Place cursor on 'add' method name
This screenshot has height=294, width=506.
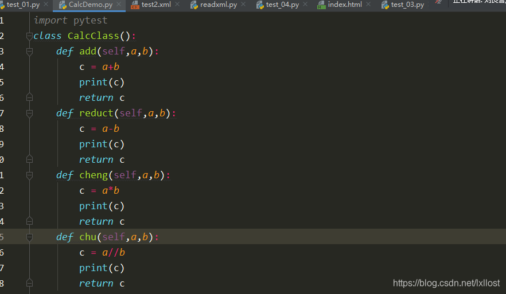88,51
